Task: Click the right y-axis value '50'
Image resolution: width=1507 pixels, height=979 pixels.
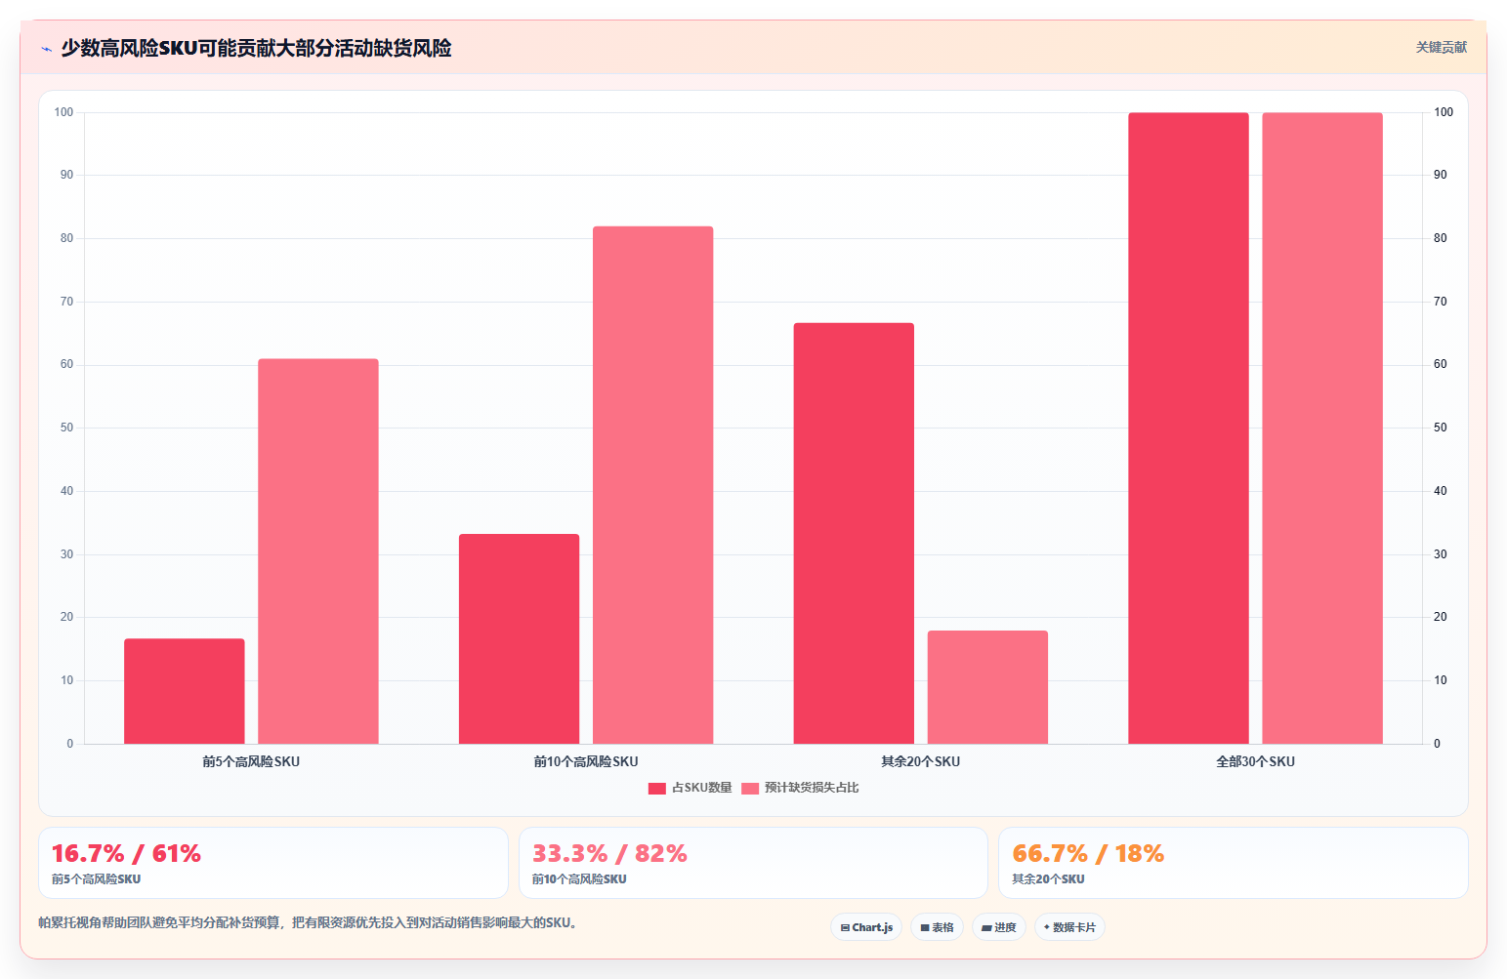Action: [1441, 428]
